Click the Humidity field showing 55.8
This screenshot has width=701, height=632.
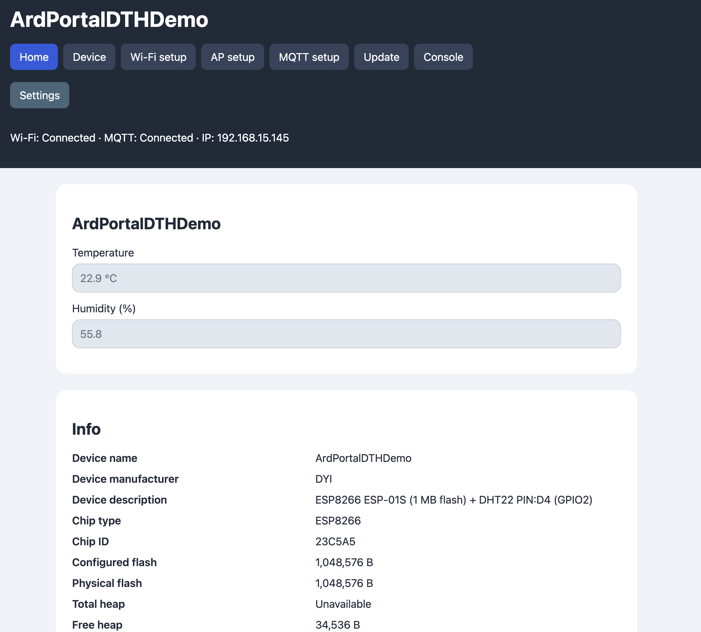point(346,334)
